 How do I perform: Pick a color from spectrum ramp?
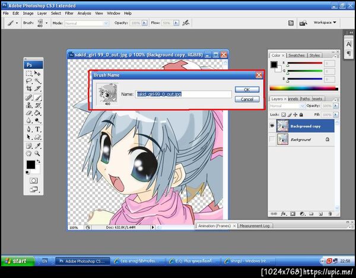304,88
